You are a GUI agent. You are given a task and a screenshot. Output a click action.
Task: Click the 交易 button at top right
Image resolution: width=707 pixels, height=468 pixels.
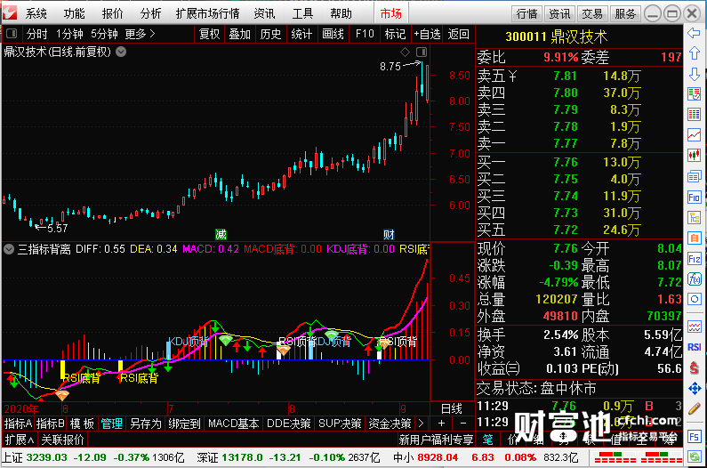click(592, 14)
